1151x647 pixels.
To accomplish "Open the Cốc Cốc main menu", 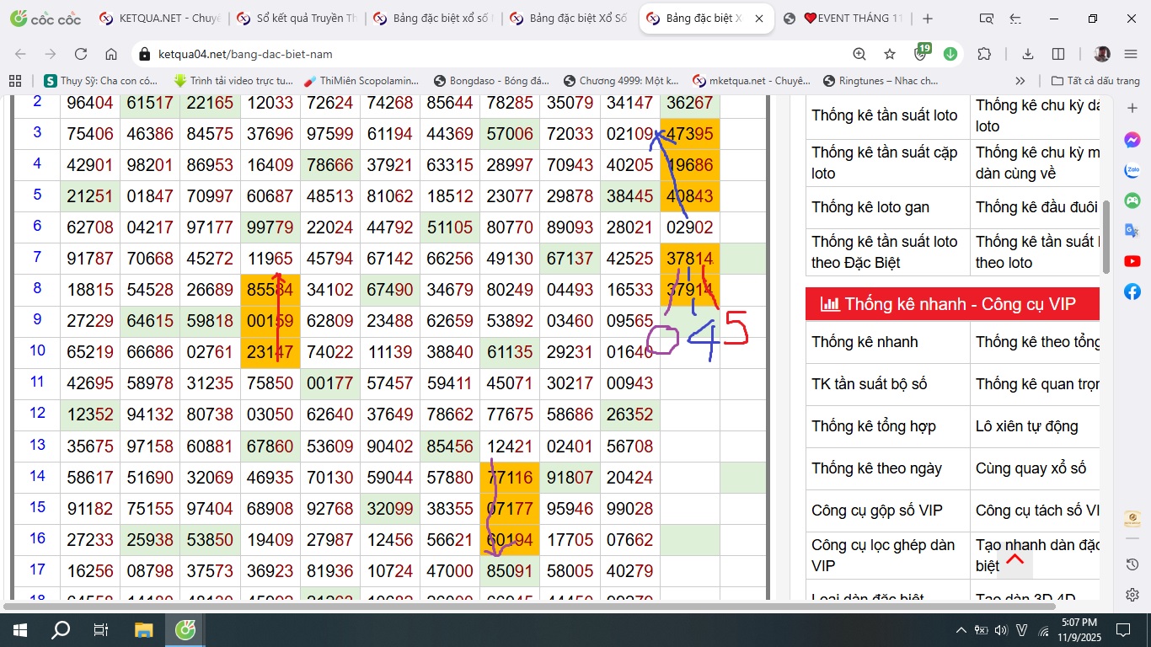I will [1131, 54].
